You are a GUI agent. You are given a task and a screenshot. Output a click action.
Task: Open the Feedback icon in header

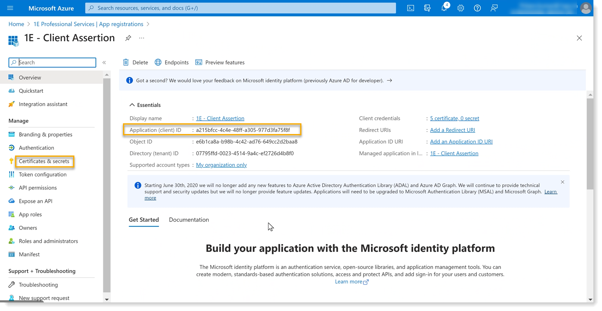click(x=494, y=8)
